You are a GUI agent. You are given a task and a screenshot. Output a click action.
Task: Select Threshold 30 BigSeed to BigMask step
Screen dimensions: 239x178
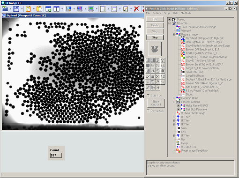[x=204, y=38]
